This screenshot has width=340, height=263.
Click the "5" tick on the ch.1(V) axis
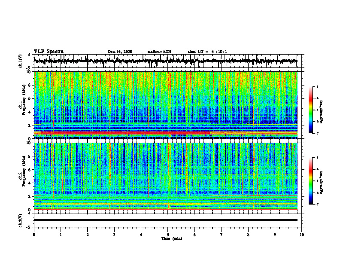click(30, 55)
